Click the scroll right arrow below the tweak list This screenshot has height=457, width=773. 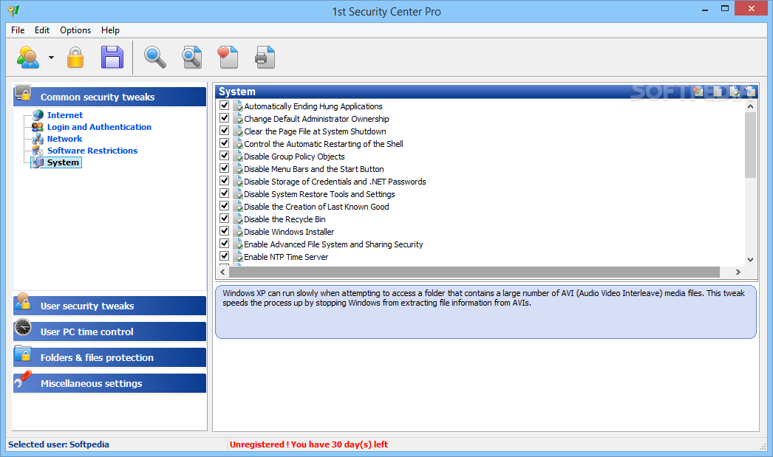tap(738, 272)
